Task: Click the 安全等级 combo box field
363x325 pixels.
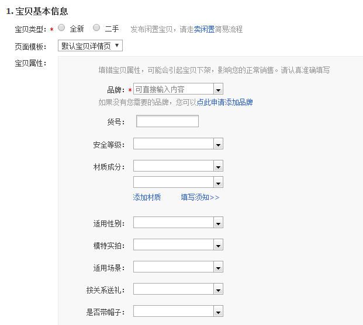Action: [173, 144]
